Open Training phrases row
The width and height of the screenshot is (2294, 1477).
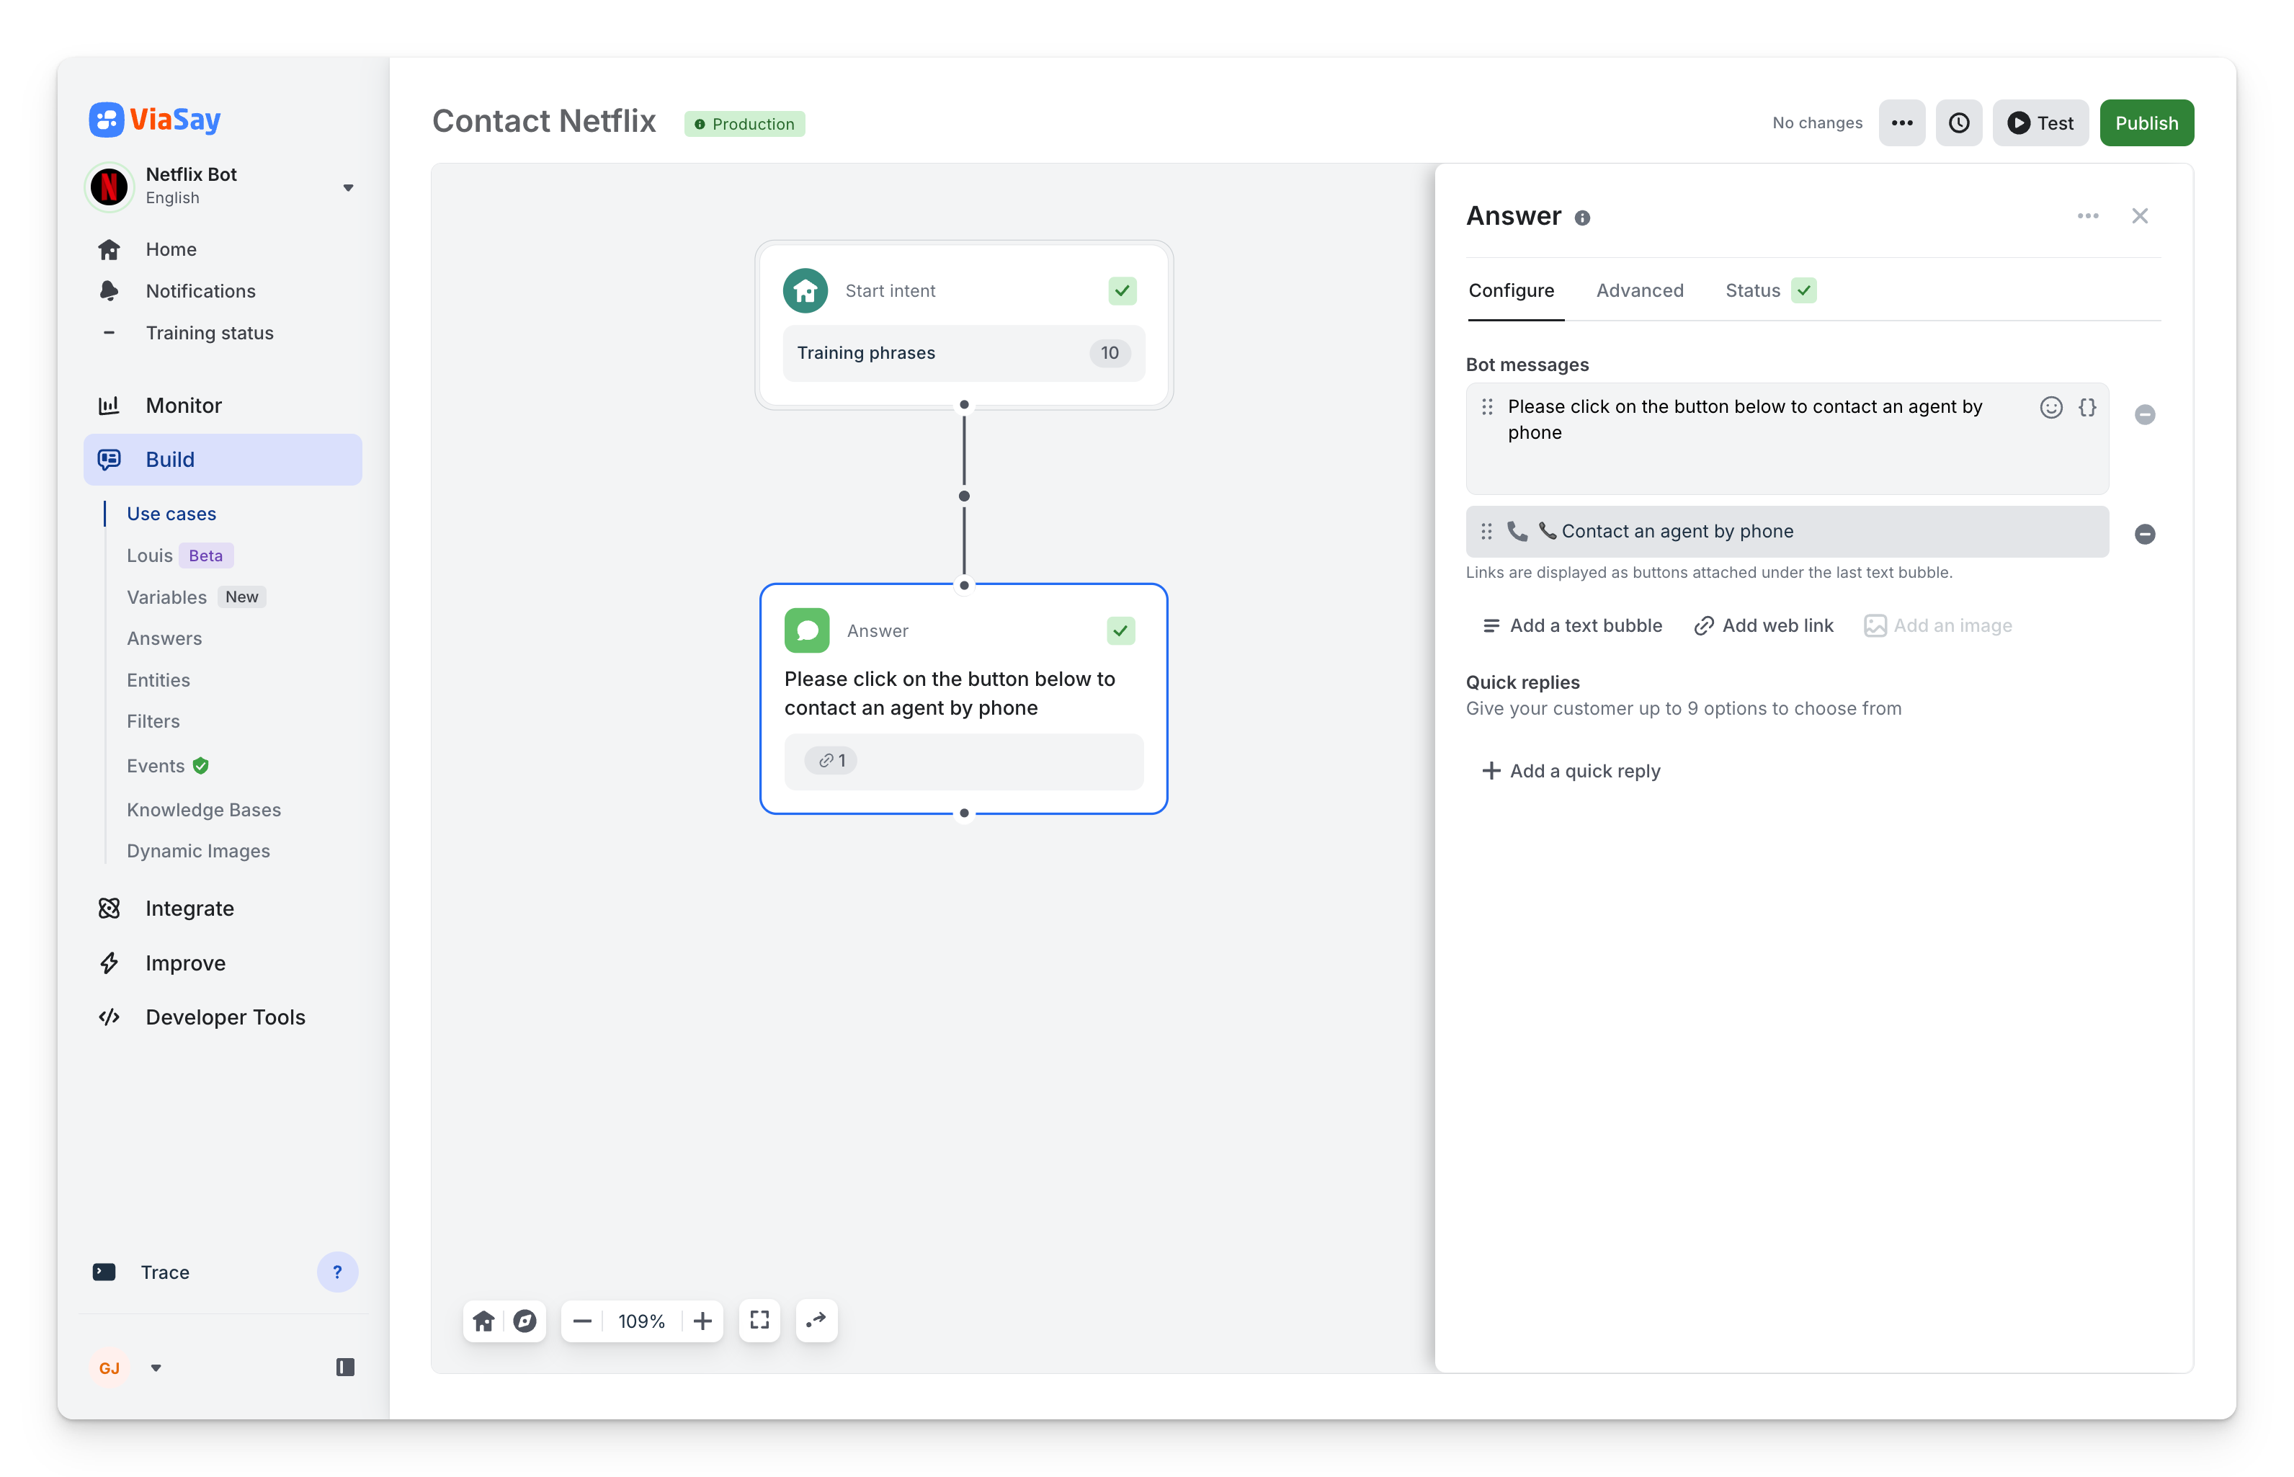[964, 353]
